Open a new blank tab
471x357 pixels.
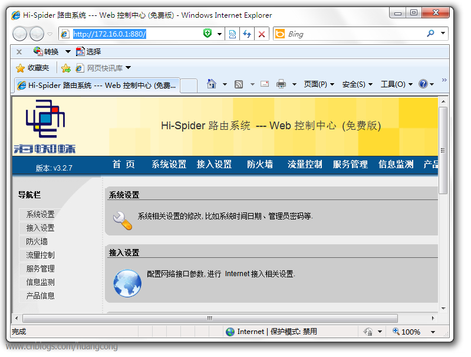(x=189, y=86)
